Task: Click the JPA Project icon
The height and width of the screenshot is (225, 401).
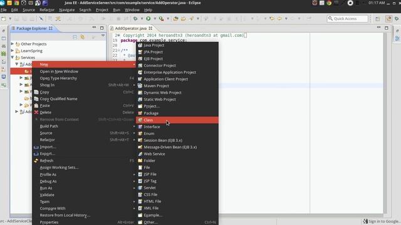Action: 140,52
